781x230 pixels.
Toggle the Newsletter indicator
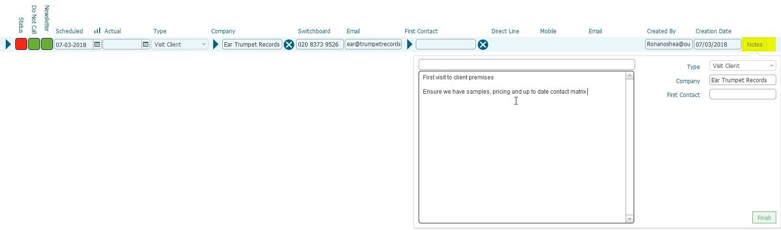(x=47, y=44)
